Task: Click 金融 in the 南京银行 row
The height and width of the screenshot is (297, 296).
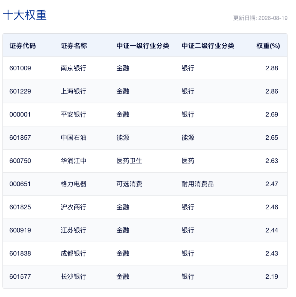Action: pos(123,68)
